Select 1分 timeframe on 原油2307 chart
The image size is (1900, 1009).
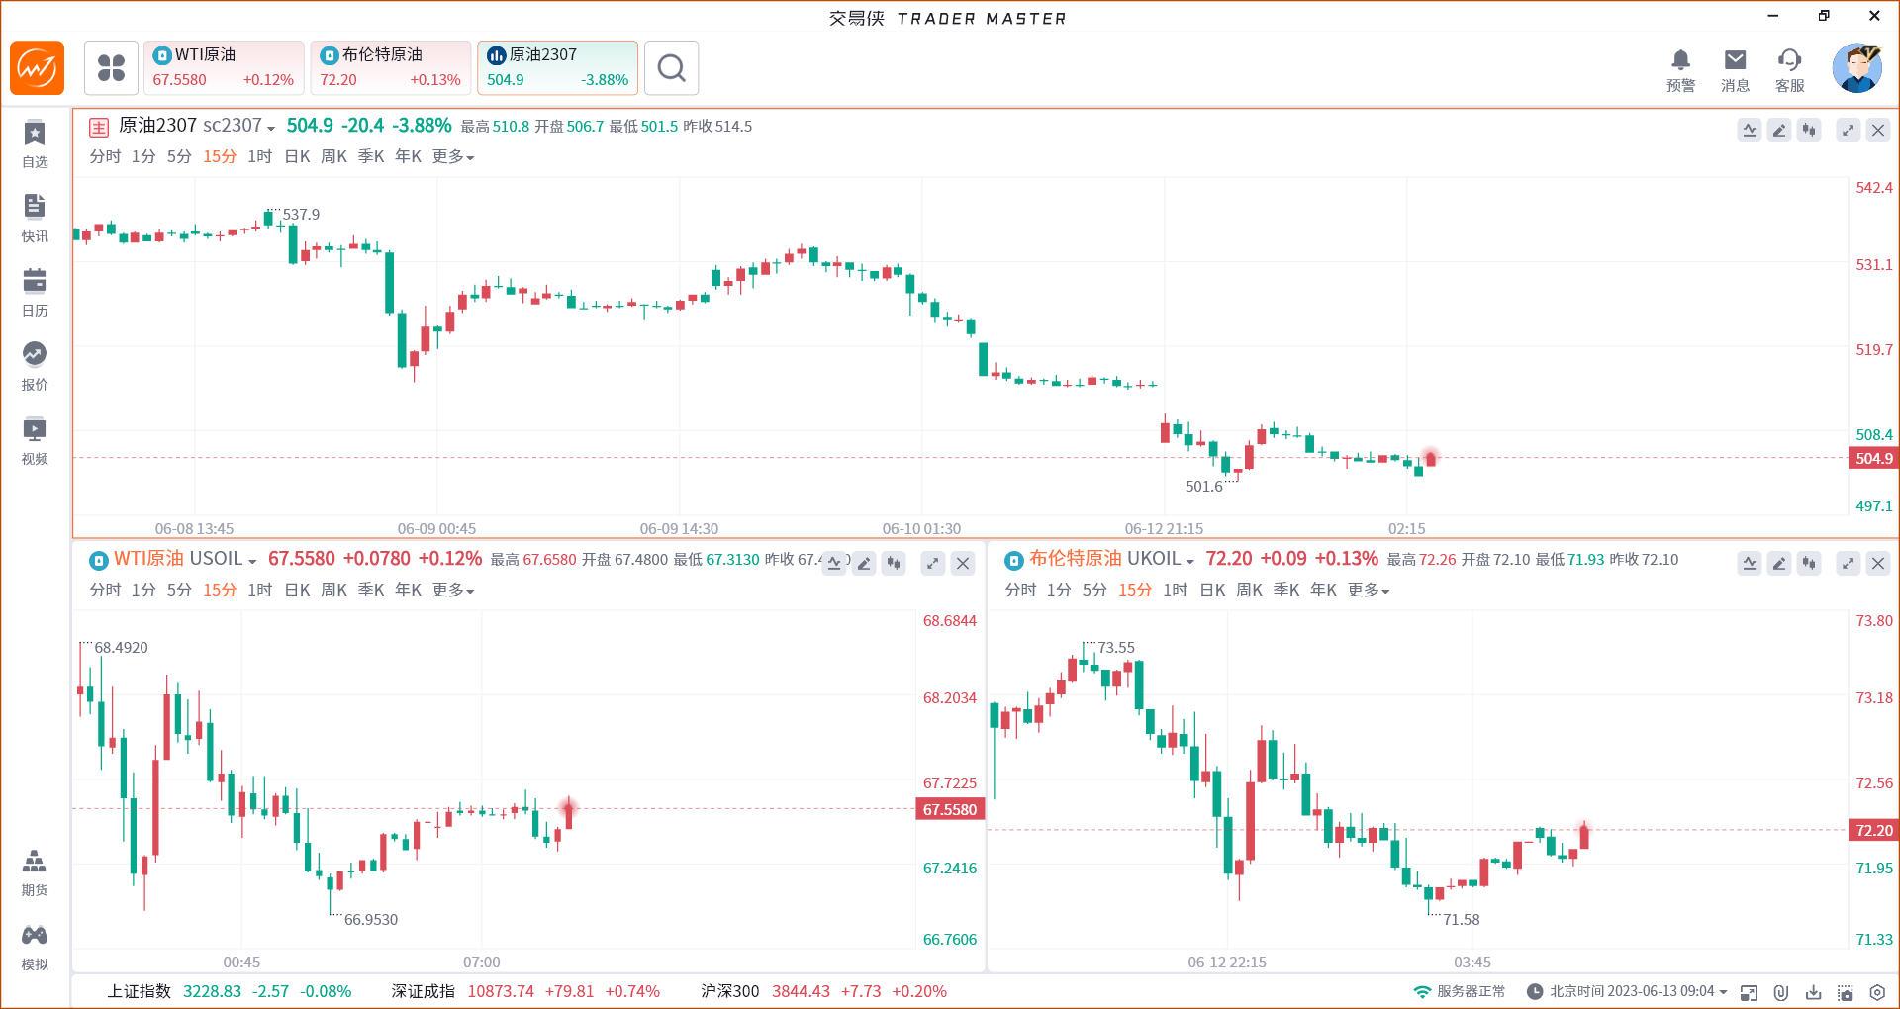[x=143, y=156]
